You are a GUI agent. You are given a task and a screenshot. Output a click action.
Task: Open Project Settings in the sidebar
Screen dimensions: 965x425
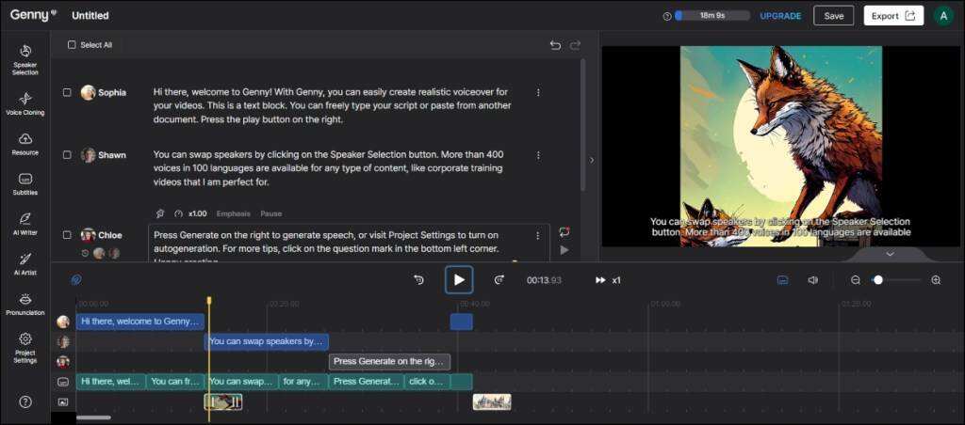click(25, 345)
